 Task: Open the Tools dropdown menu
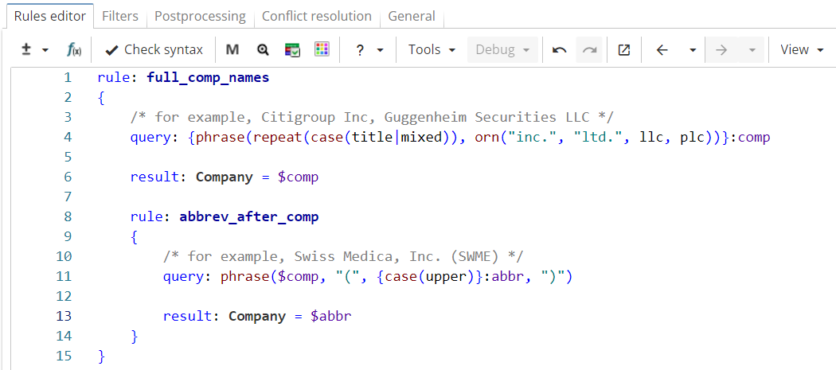coord(432,49)
